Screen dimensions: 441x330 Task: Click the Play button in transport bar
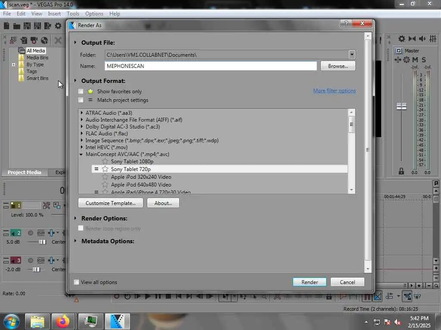(148, 296)
